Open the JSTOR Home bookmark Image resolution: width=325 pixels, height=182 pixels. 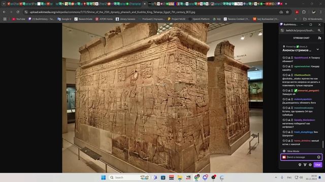[104, 19]
